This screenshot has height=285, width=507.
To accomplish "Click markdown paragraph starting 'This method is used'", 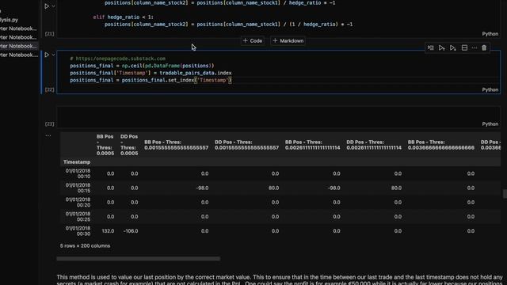I will point(280,279).
